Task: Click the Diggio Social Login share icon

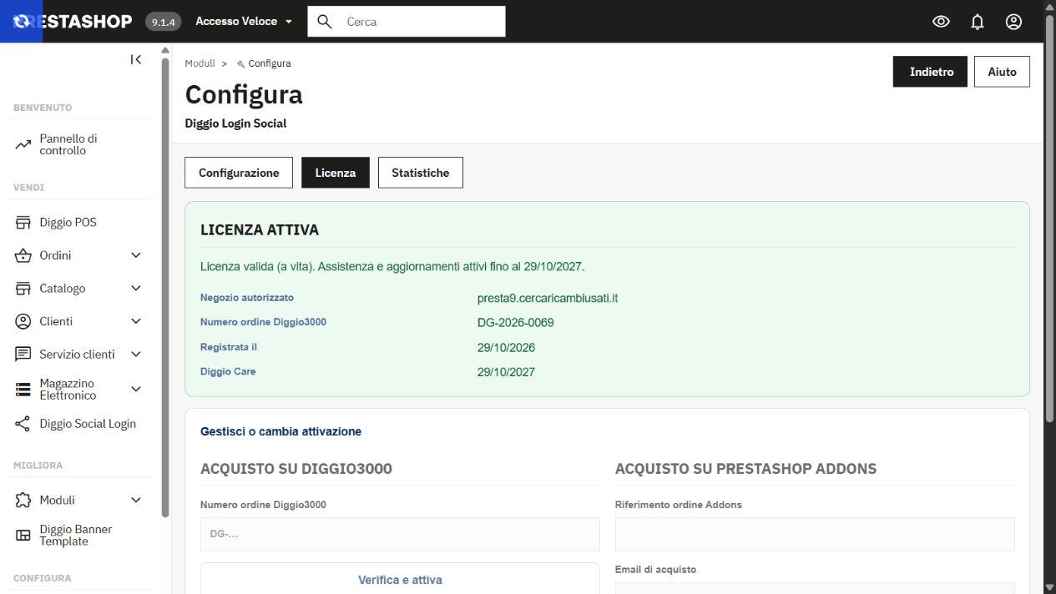Action: click(x=23, y=424)
